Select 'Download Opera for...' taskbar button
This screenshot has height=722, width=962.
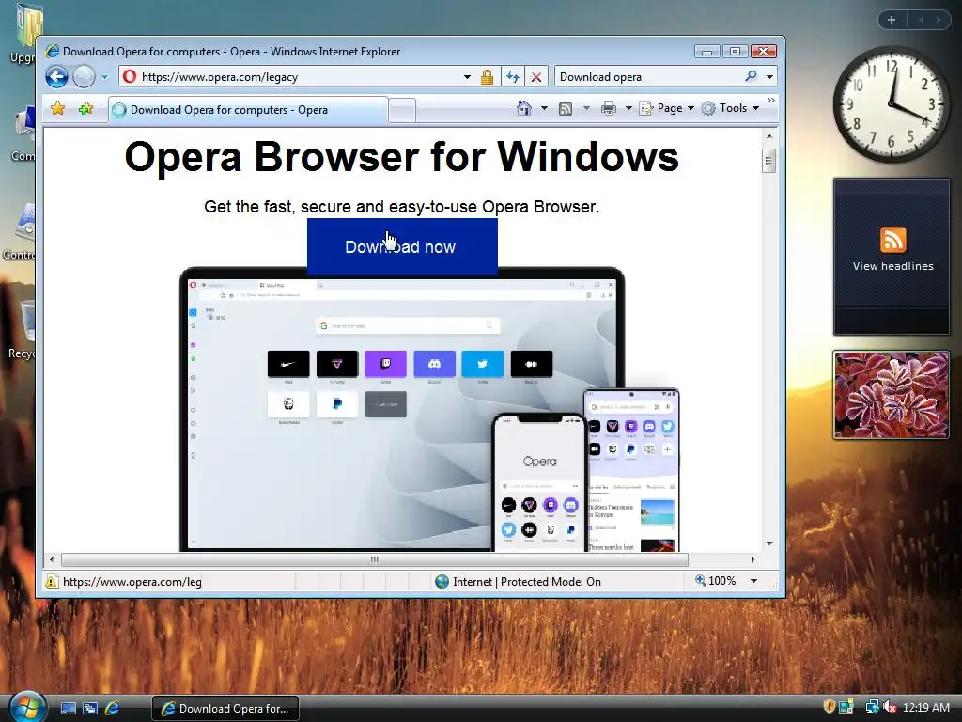[225, 709]
